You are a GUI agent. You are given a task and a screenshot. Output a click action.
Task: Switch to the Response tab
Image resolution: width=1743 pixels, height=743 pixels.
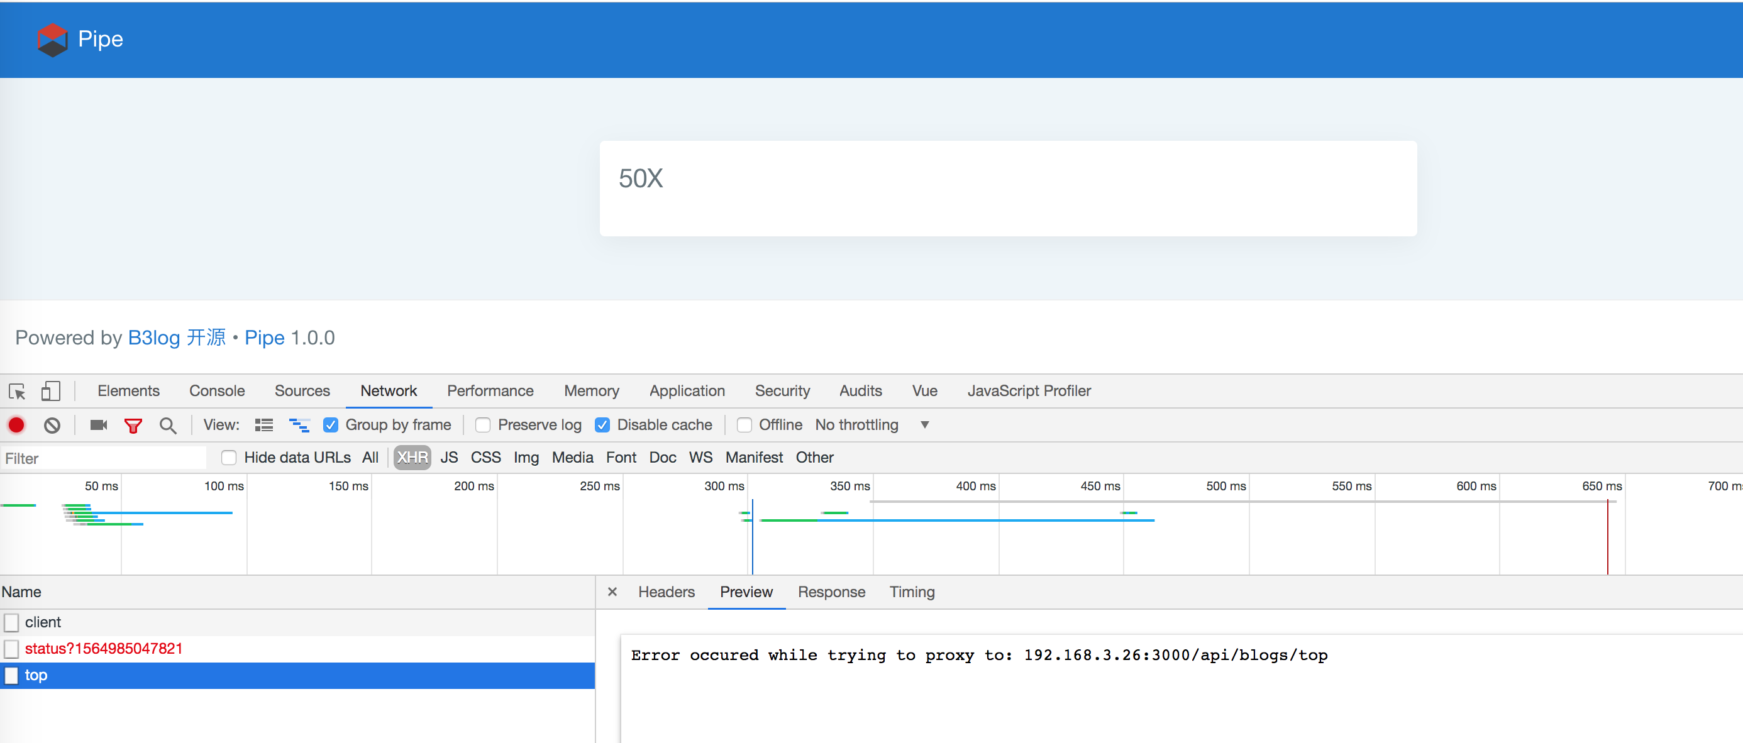click(x=831, y=592)
